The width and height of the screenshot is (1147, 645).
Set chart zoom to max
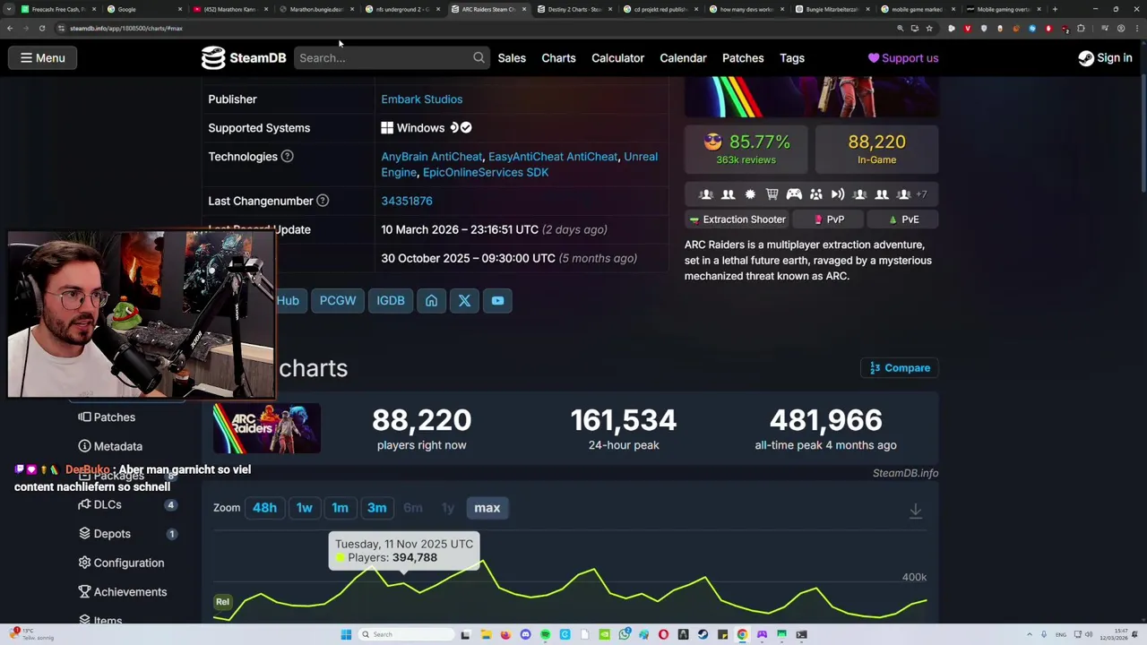point(487,508)
